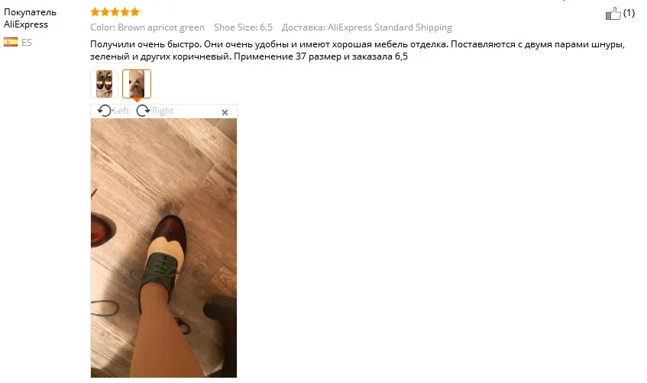
Task: Click the orange pointer under selected thumbnail
Action: click(x=137, y=100)
